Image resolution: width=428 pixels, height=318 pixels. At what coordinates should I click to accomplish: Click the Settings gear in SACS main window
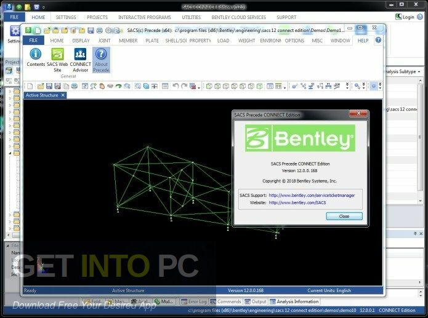point(15,31)
